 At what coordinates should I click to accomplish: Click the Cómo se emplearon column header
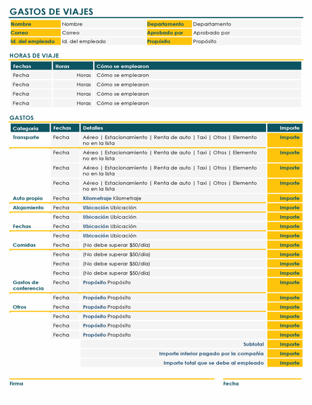point(198,66)
